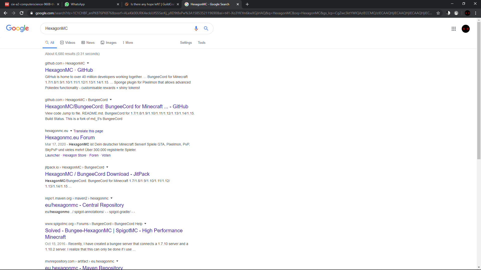The width and height of the screenshot is (481, 270).
Task: Switch to News search results
Action: [x=88, y=43]
